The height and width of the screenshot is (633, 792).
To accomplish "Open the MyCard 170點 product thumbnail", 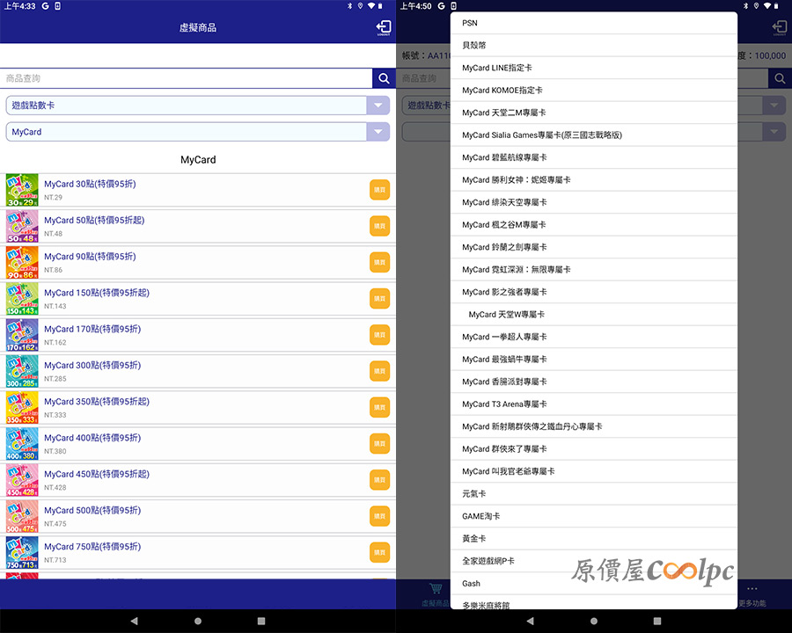I will click(x=22, y=335).
